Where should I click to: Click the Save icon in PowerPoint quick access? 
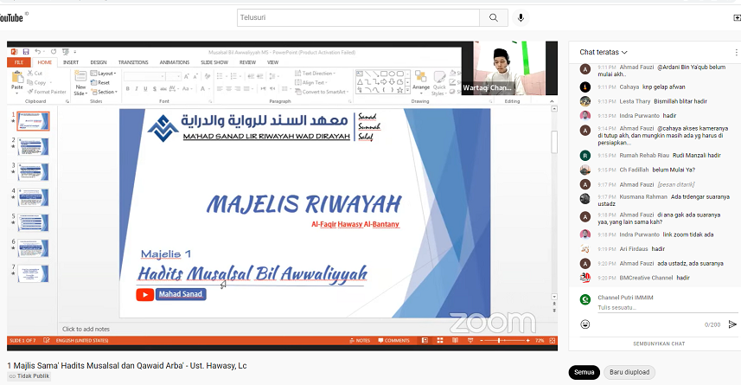click(26, 52)
